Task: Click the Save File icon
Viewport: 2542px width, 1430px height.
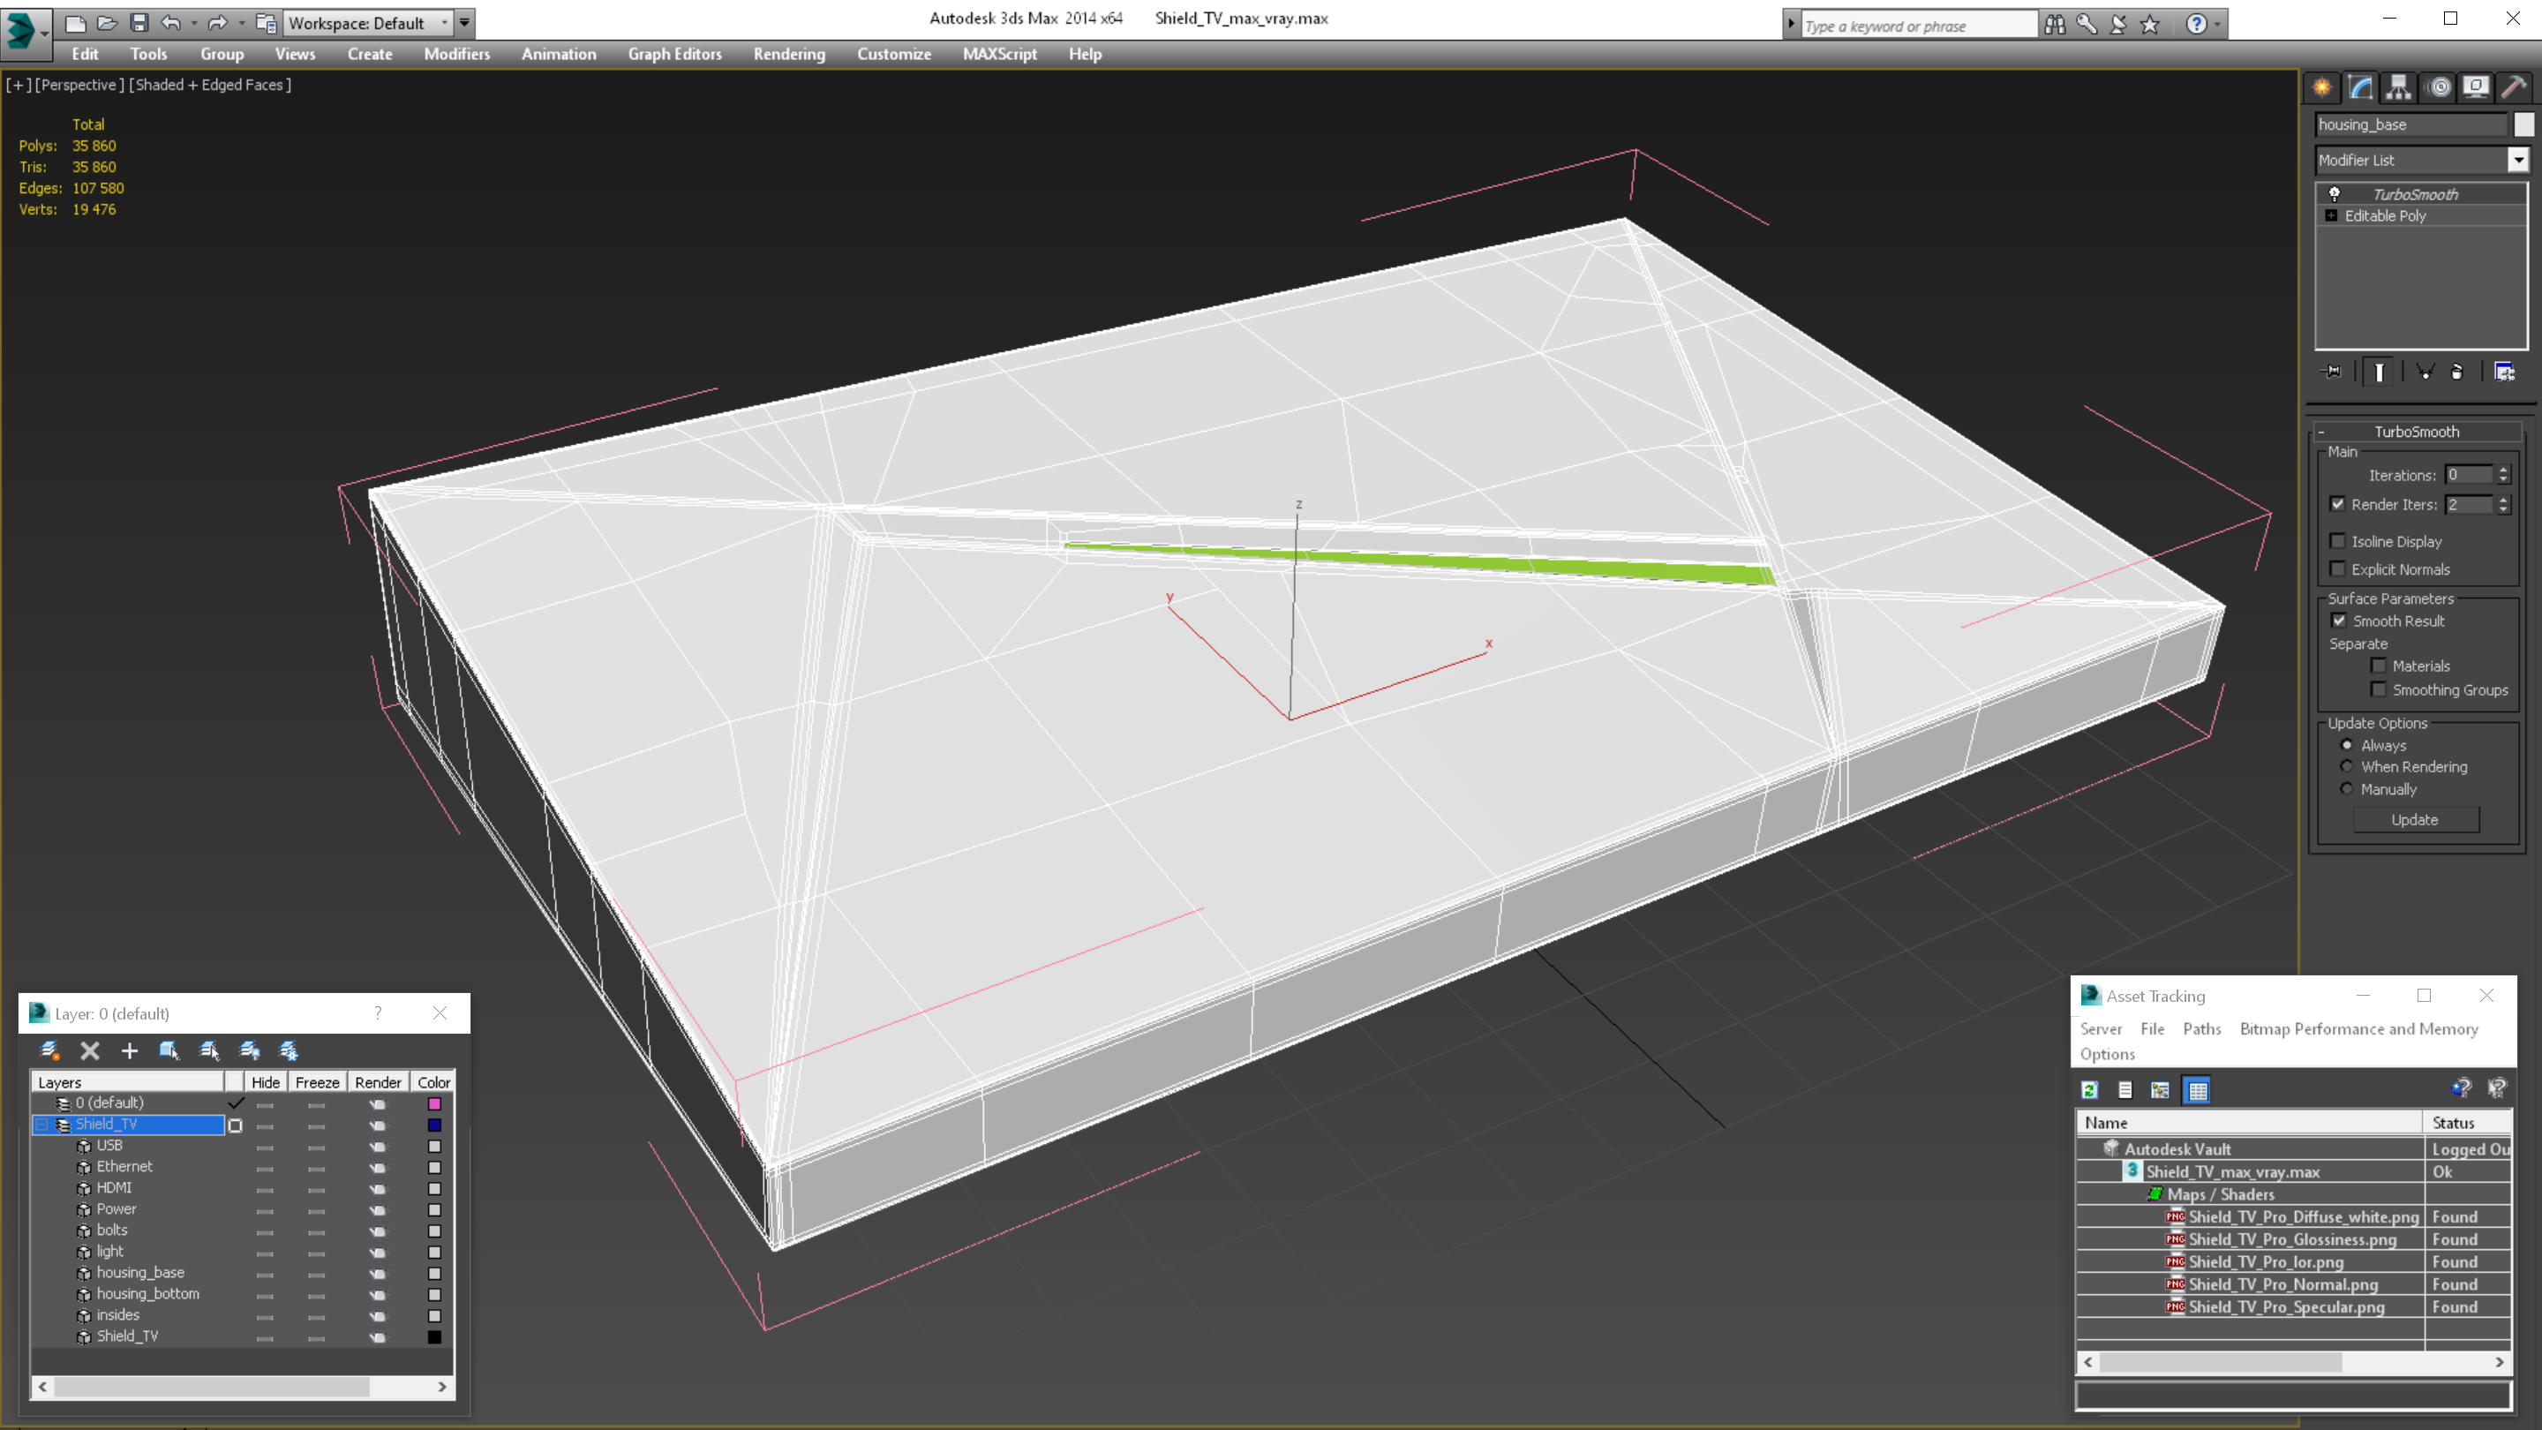Action: pos(139,22)
